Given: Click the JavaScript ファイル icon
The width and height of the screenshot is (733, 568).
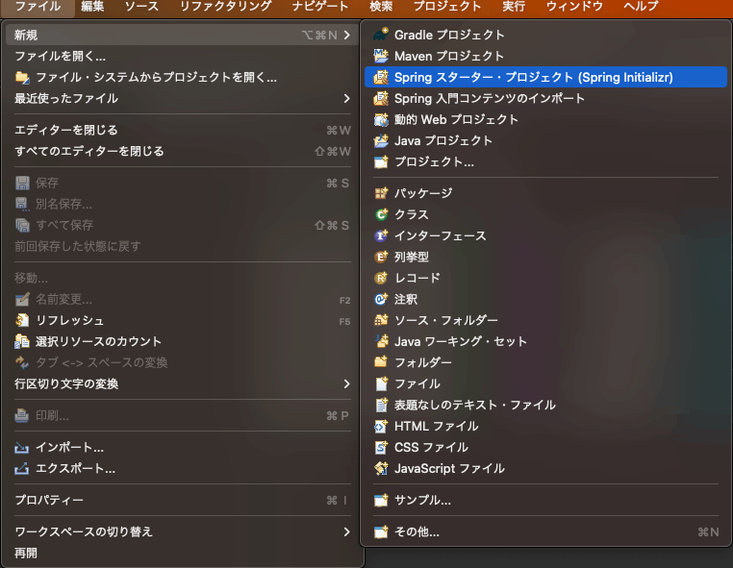Looking at the screenshot, I should point(381,468).
